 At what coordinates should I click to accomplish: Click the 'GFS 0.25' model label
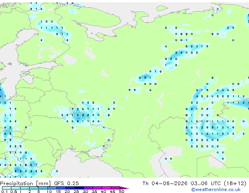click(66, 184)
